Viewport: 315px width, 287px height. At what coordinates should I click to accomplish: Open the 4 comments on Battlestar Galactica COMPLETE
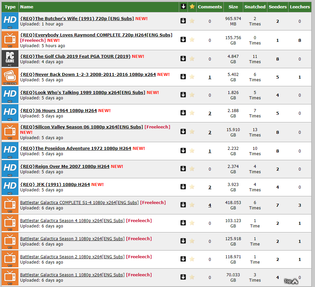210,205
